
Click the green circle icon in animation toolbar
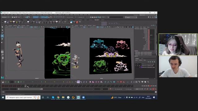pyautogui.click(x=15, y=82)
